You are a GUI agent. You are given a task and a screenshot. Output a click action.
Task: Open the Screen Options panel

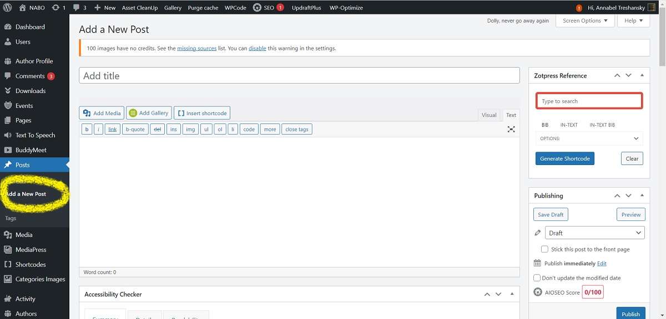point(584,20)
